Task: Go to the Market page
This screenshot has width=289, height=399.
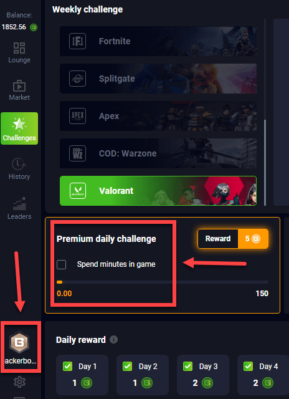Action: 19,90
